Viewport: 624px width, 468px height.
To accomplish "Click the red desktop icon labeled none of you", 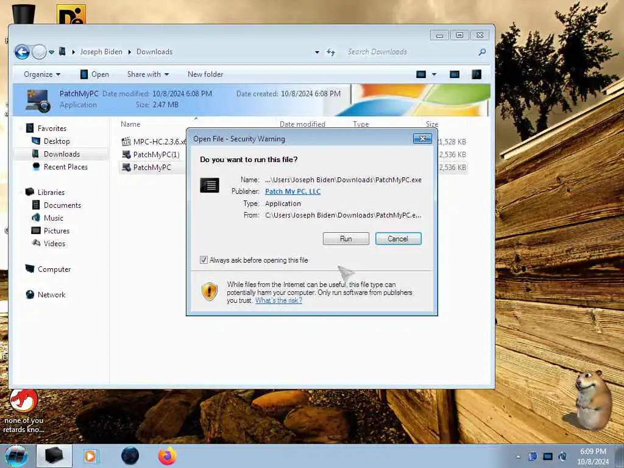I will pos(24,411).
